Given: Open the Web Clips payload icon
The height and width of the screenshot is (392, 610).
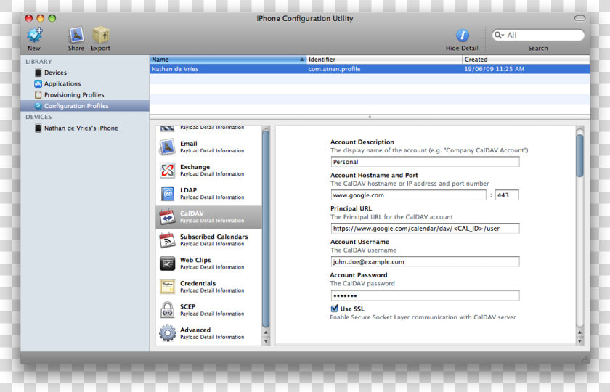Looking at the screenshot, I should pos(167,264).
